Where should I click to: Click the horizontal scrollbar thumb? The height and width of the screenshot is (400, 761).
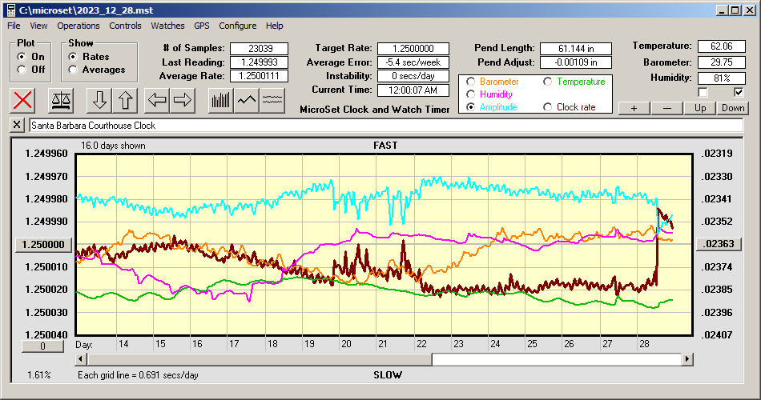click(x=260, y=359)
